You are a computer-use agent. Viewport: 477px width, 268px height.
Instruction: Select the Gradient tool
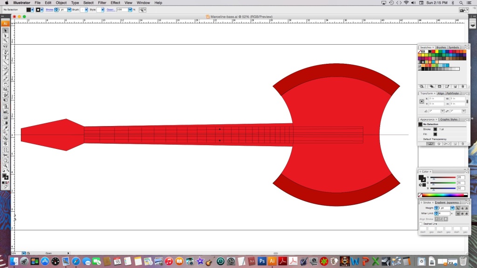click(6, 123)
